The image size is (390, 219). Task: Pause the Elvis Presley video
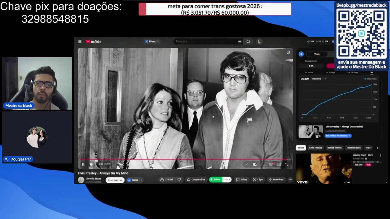point(83,164)
